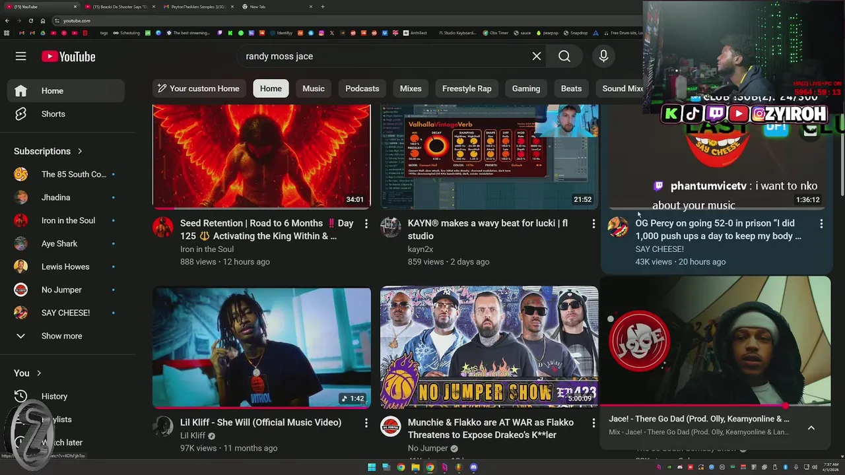This screenshot has width=845, height=475.
Task: Open Shorts from the sidebar
Action: [66, 113]
